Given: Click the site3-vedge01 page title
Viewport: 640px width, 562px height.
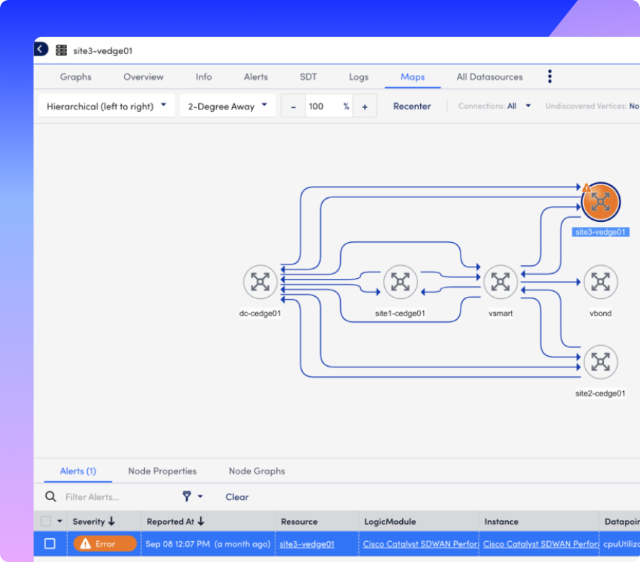Looking at the screenshot, I should (x=103, y=50).
